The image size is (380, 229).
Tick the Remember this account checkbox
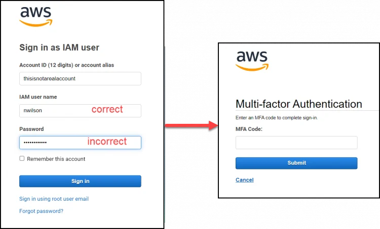coord(22,158)
